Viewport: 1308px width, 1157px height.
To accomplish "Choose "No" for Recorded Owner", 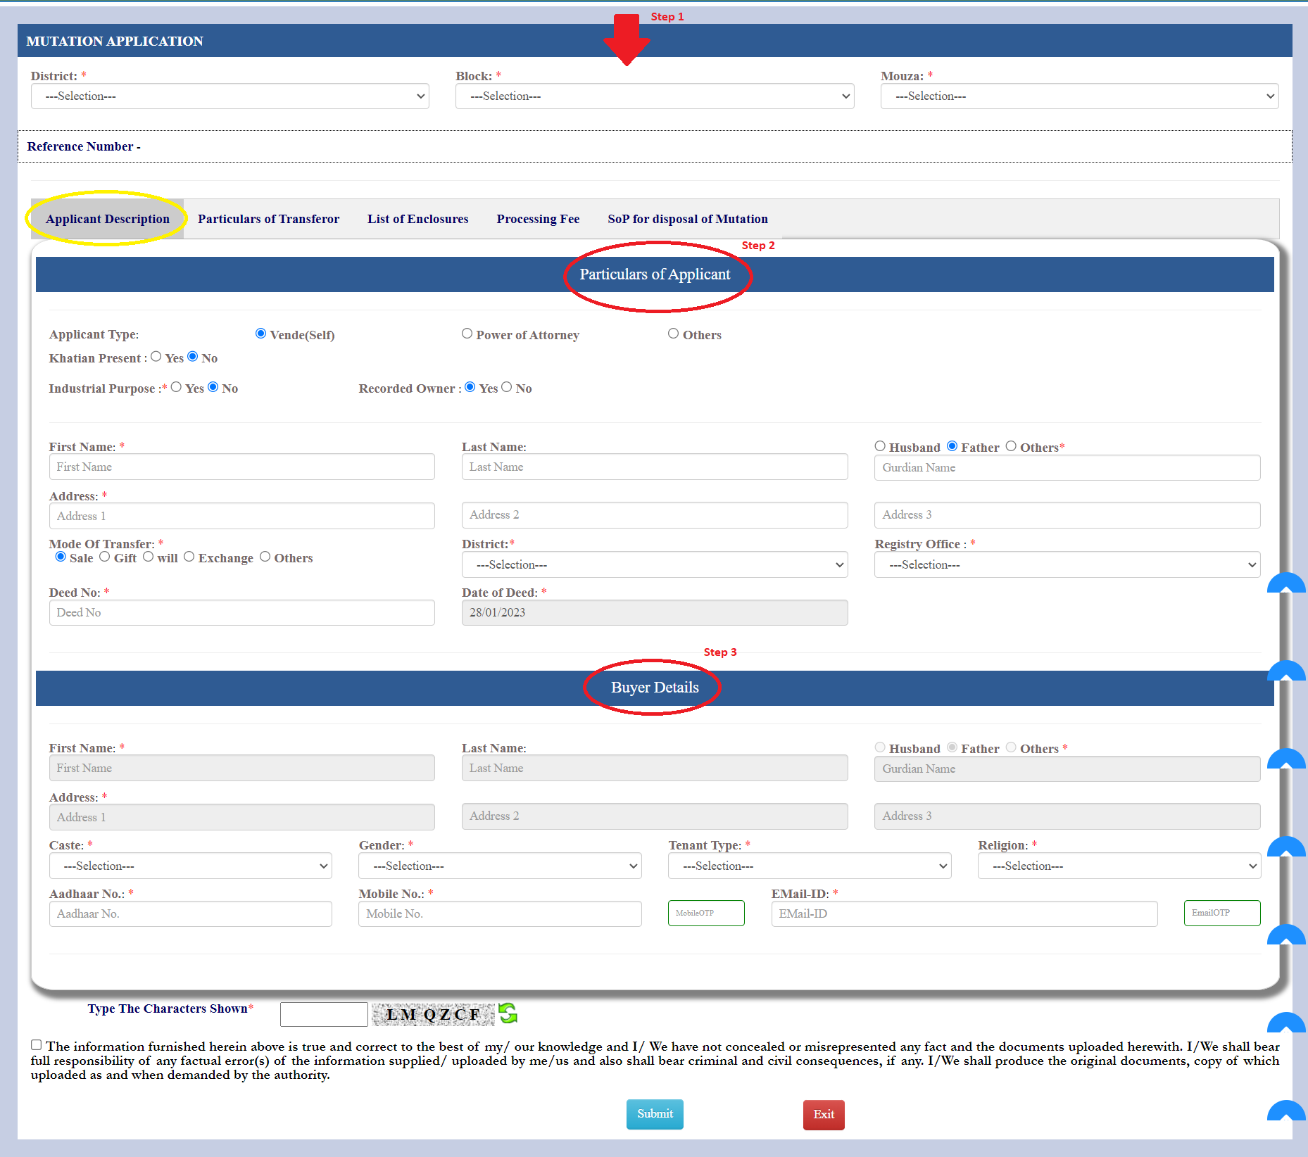I will pos(507,386).
